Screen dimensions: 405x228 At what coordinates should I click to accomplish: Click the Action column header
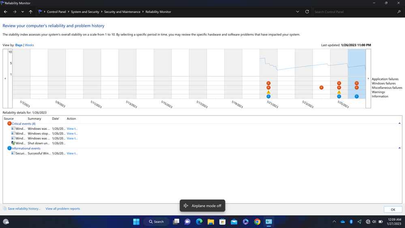pos(71,118)
